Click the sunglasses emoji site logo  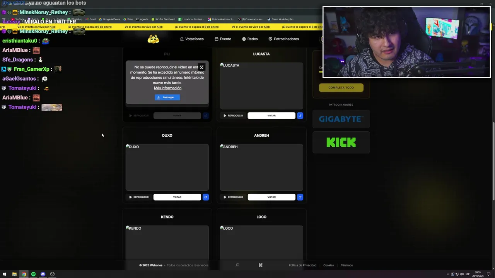[x=153, y=39]
